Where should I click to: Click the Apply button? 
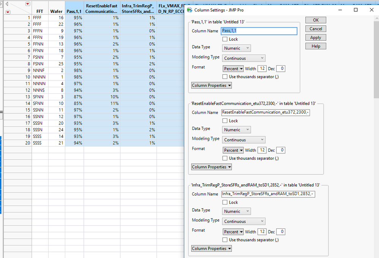pos(315,37)
